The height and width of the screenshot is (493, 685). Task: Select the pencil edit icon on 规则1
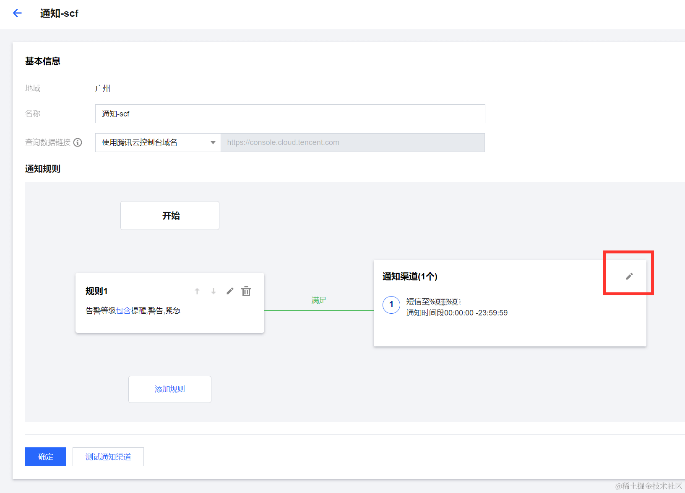tap(229, 291)
